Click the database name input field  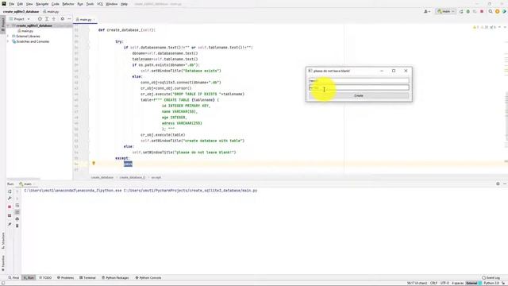pyautogui.click(x=359, y=80)
